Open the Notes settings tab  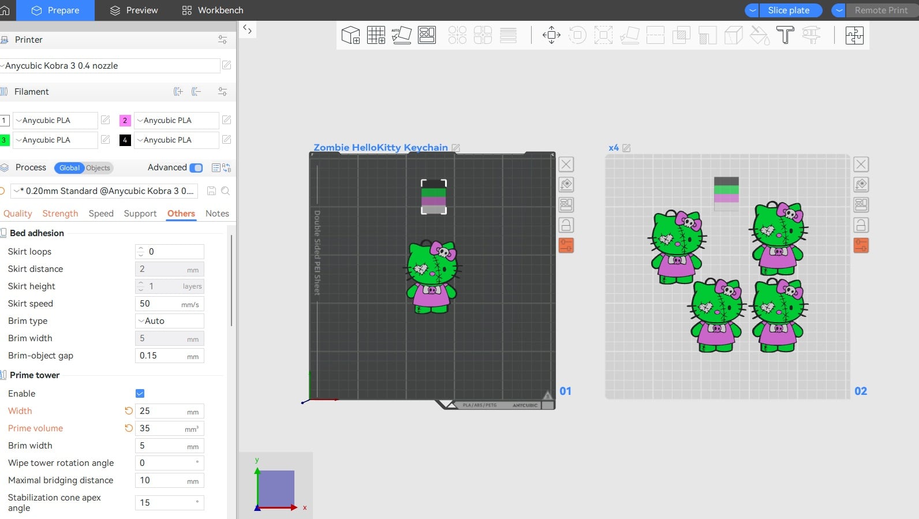point(217,214)
